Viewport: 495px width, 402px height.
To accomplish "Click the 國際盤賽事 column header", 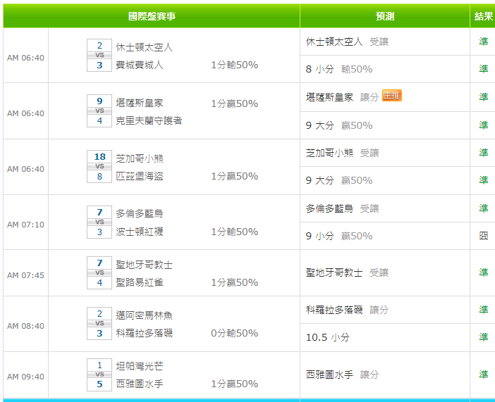I will coord(152,16).
